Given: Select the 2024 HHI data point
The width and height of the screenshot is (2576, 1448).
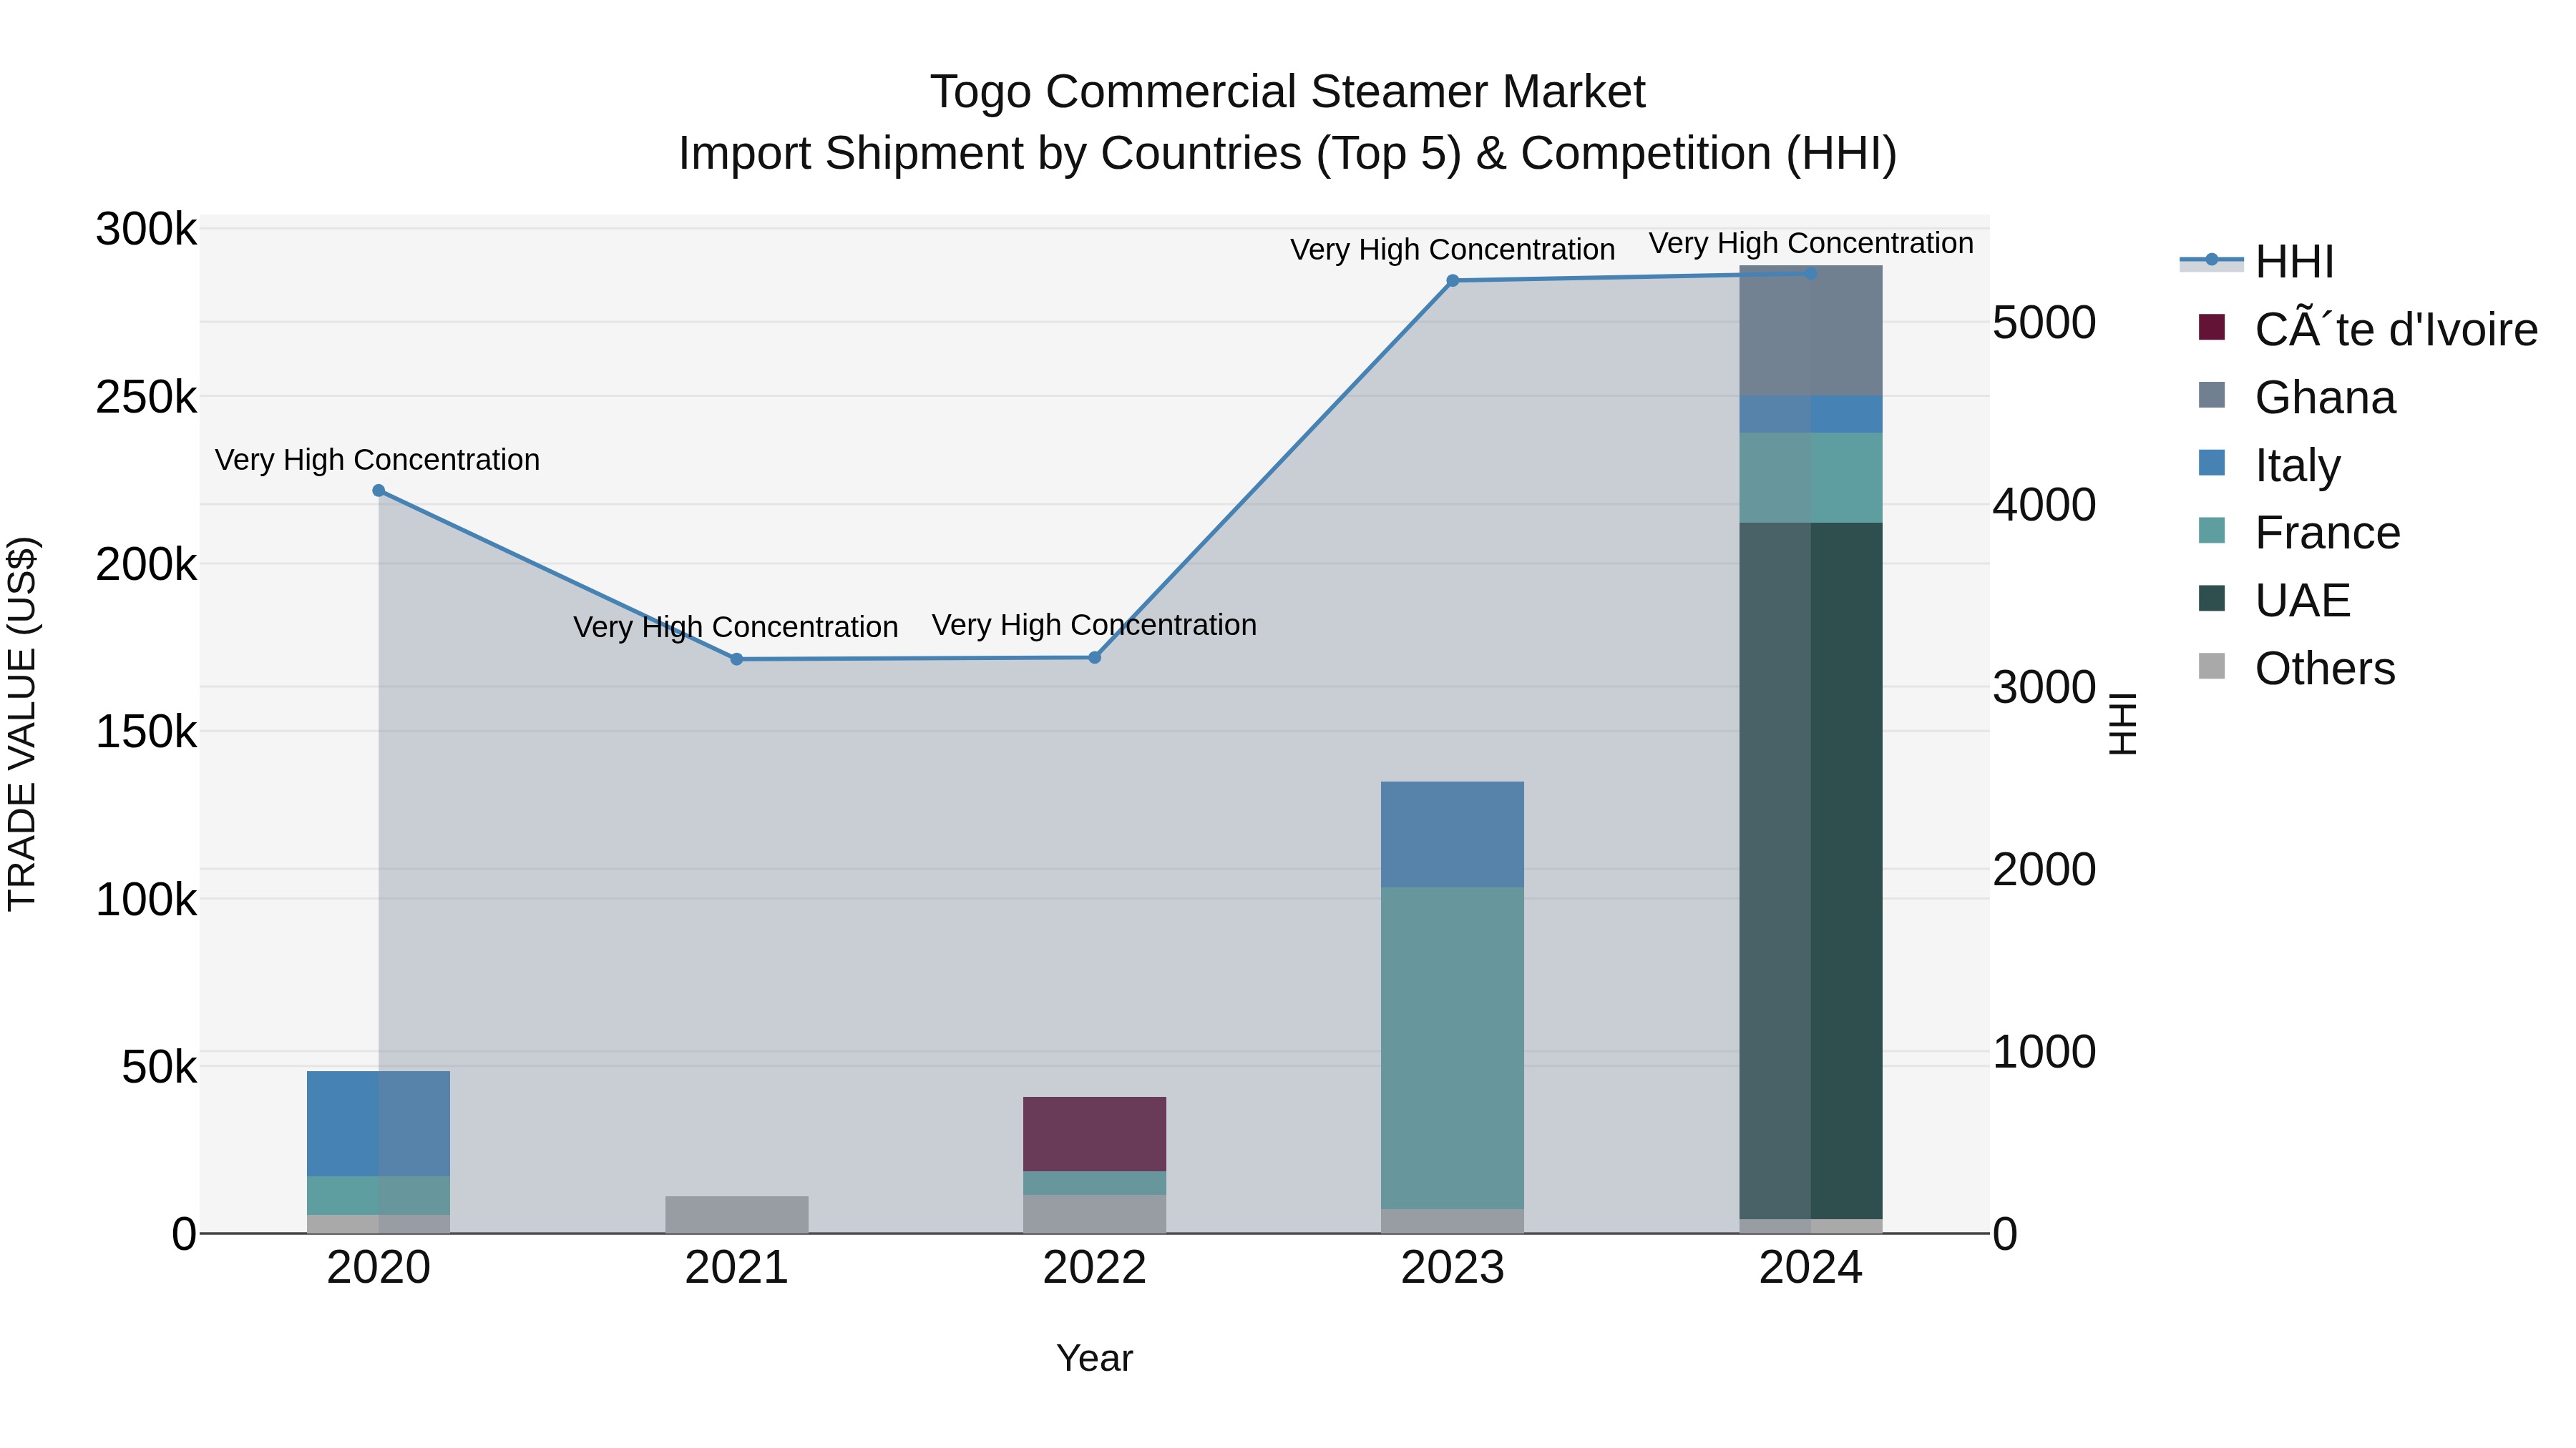Looking at the screenshot, I should 1811,274.
